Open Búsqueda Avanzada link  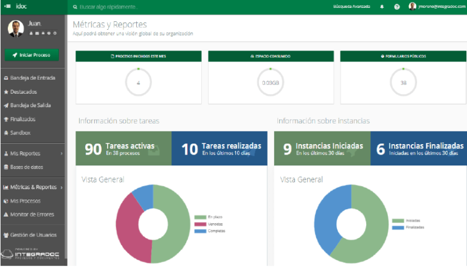click(x=351, y=7)
